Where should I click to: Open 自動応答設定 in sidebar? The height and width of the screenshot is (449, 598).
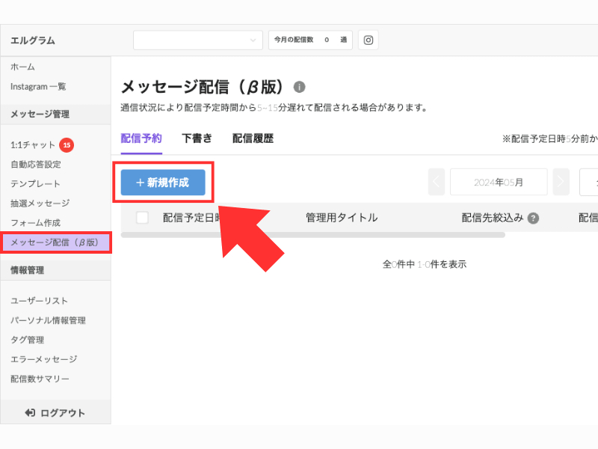tap(36, 165)
